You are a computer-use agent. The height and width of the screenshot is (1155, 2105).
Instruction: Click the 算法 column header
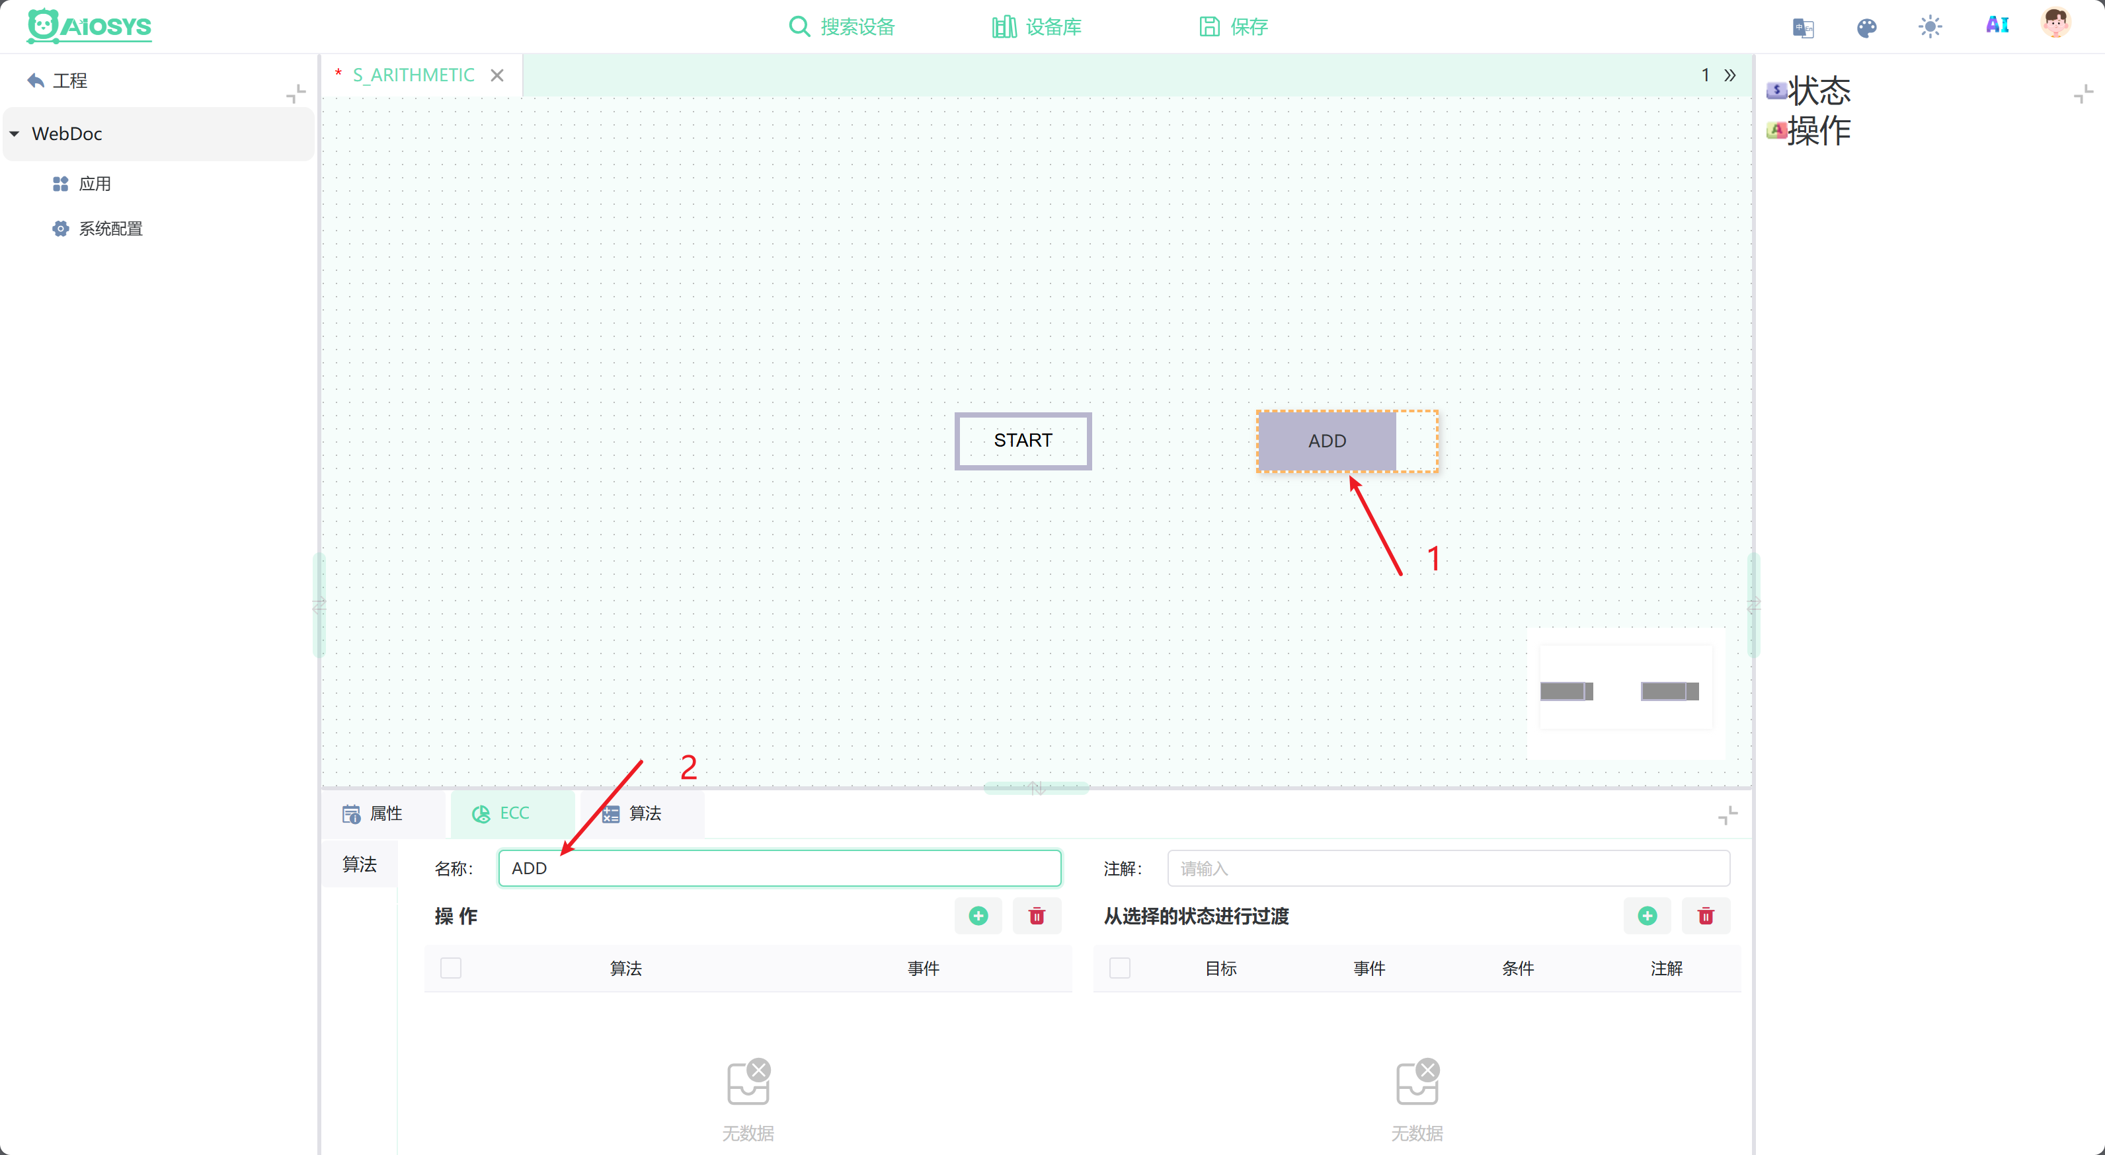626,968
